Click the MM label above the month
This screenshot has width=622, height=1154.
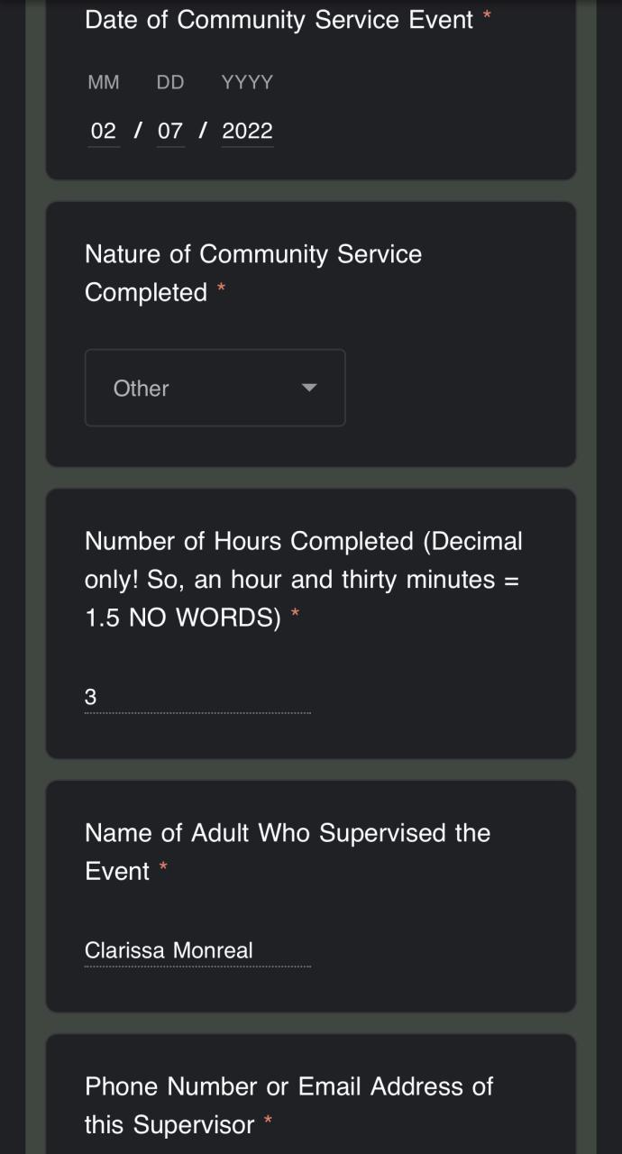pyautogui.click(x=104, y=82)
